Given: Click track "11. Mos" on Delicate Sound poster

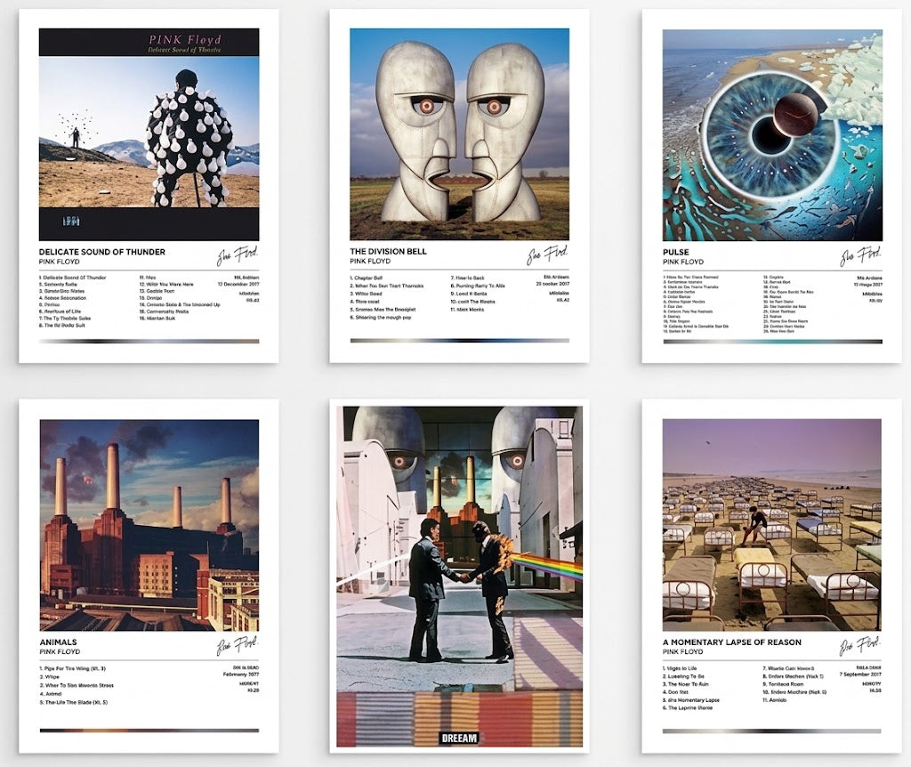Looking at the screenshot, I should click(147, 278).
